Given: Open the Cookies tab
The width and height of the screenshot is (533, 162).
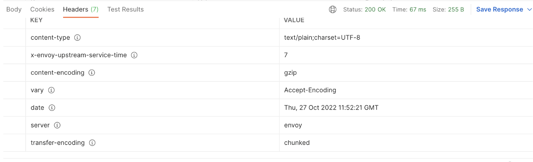Looking at the screenshot, I should coord(42,9).
